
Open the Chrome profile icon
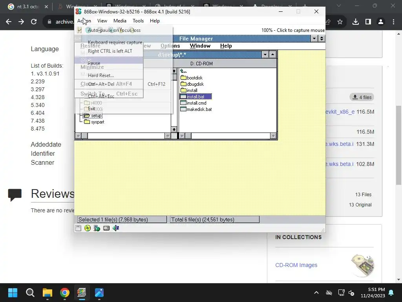pyautogui.click(x=381, y=22)
